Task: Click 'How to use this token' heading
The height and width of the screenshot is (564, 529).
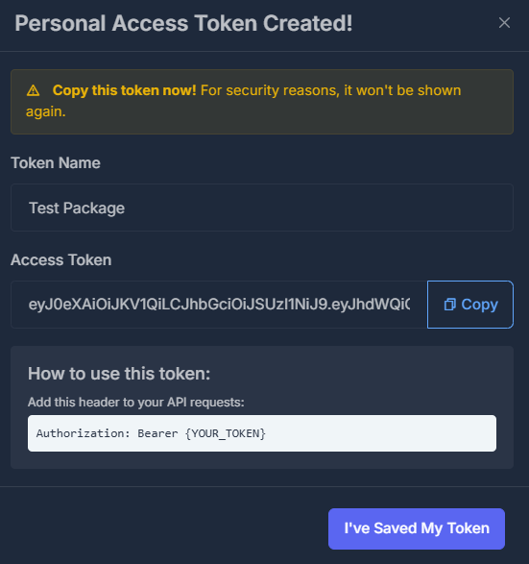Action: click(x=119, y=374)
